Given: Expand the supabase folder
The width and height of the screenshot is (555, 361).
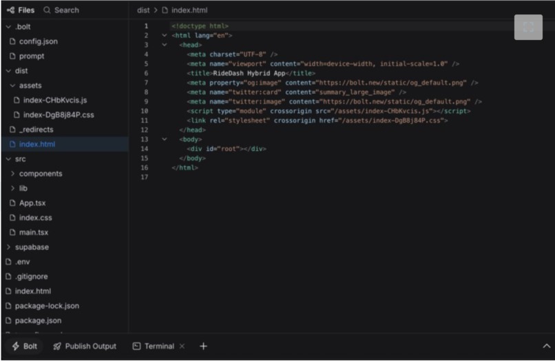Looking at the screenshot, I should pyautogui.click(x=8, y=247).
